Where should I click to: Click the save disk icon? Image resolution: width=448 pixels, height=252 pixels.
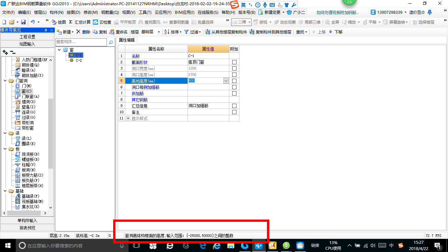pos(23,22)
